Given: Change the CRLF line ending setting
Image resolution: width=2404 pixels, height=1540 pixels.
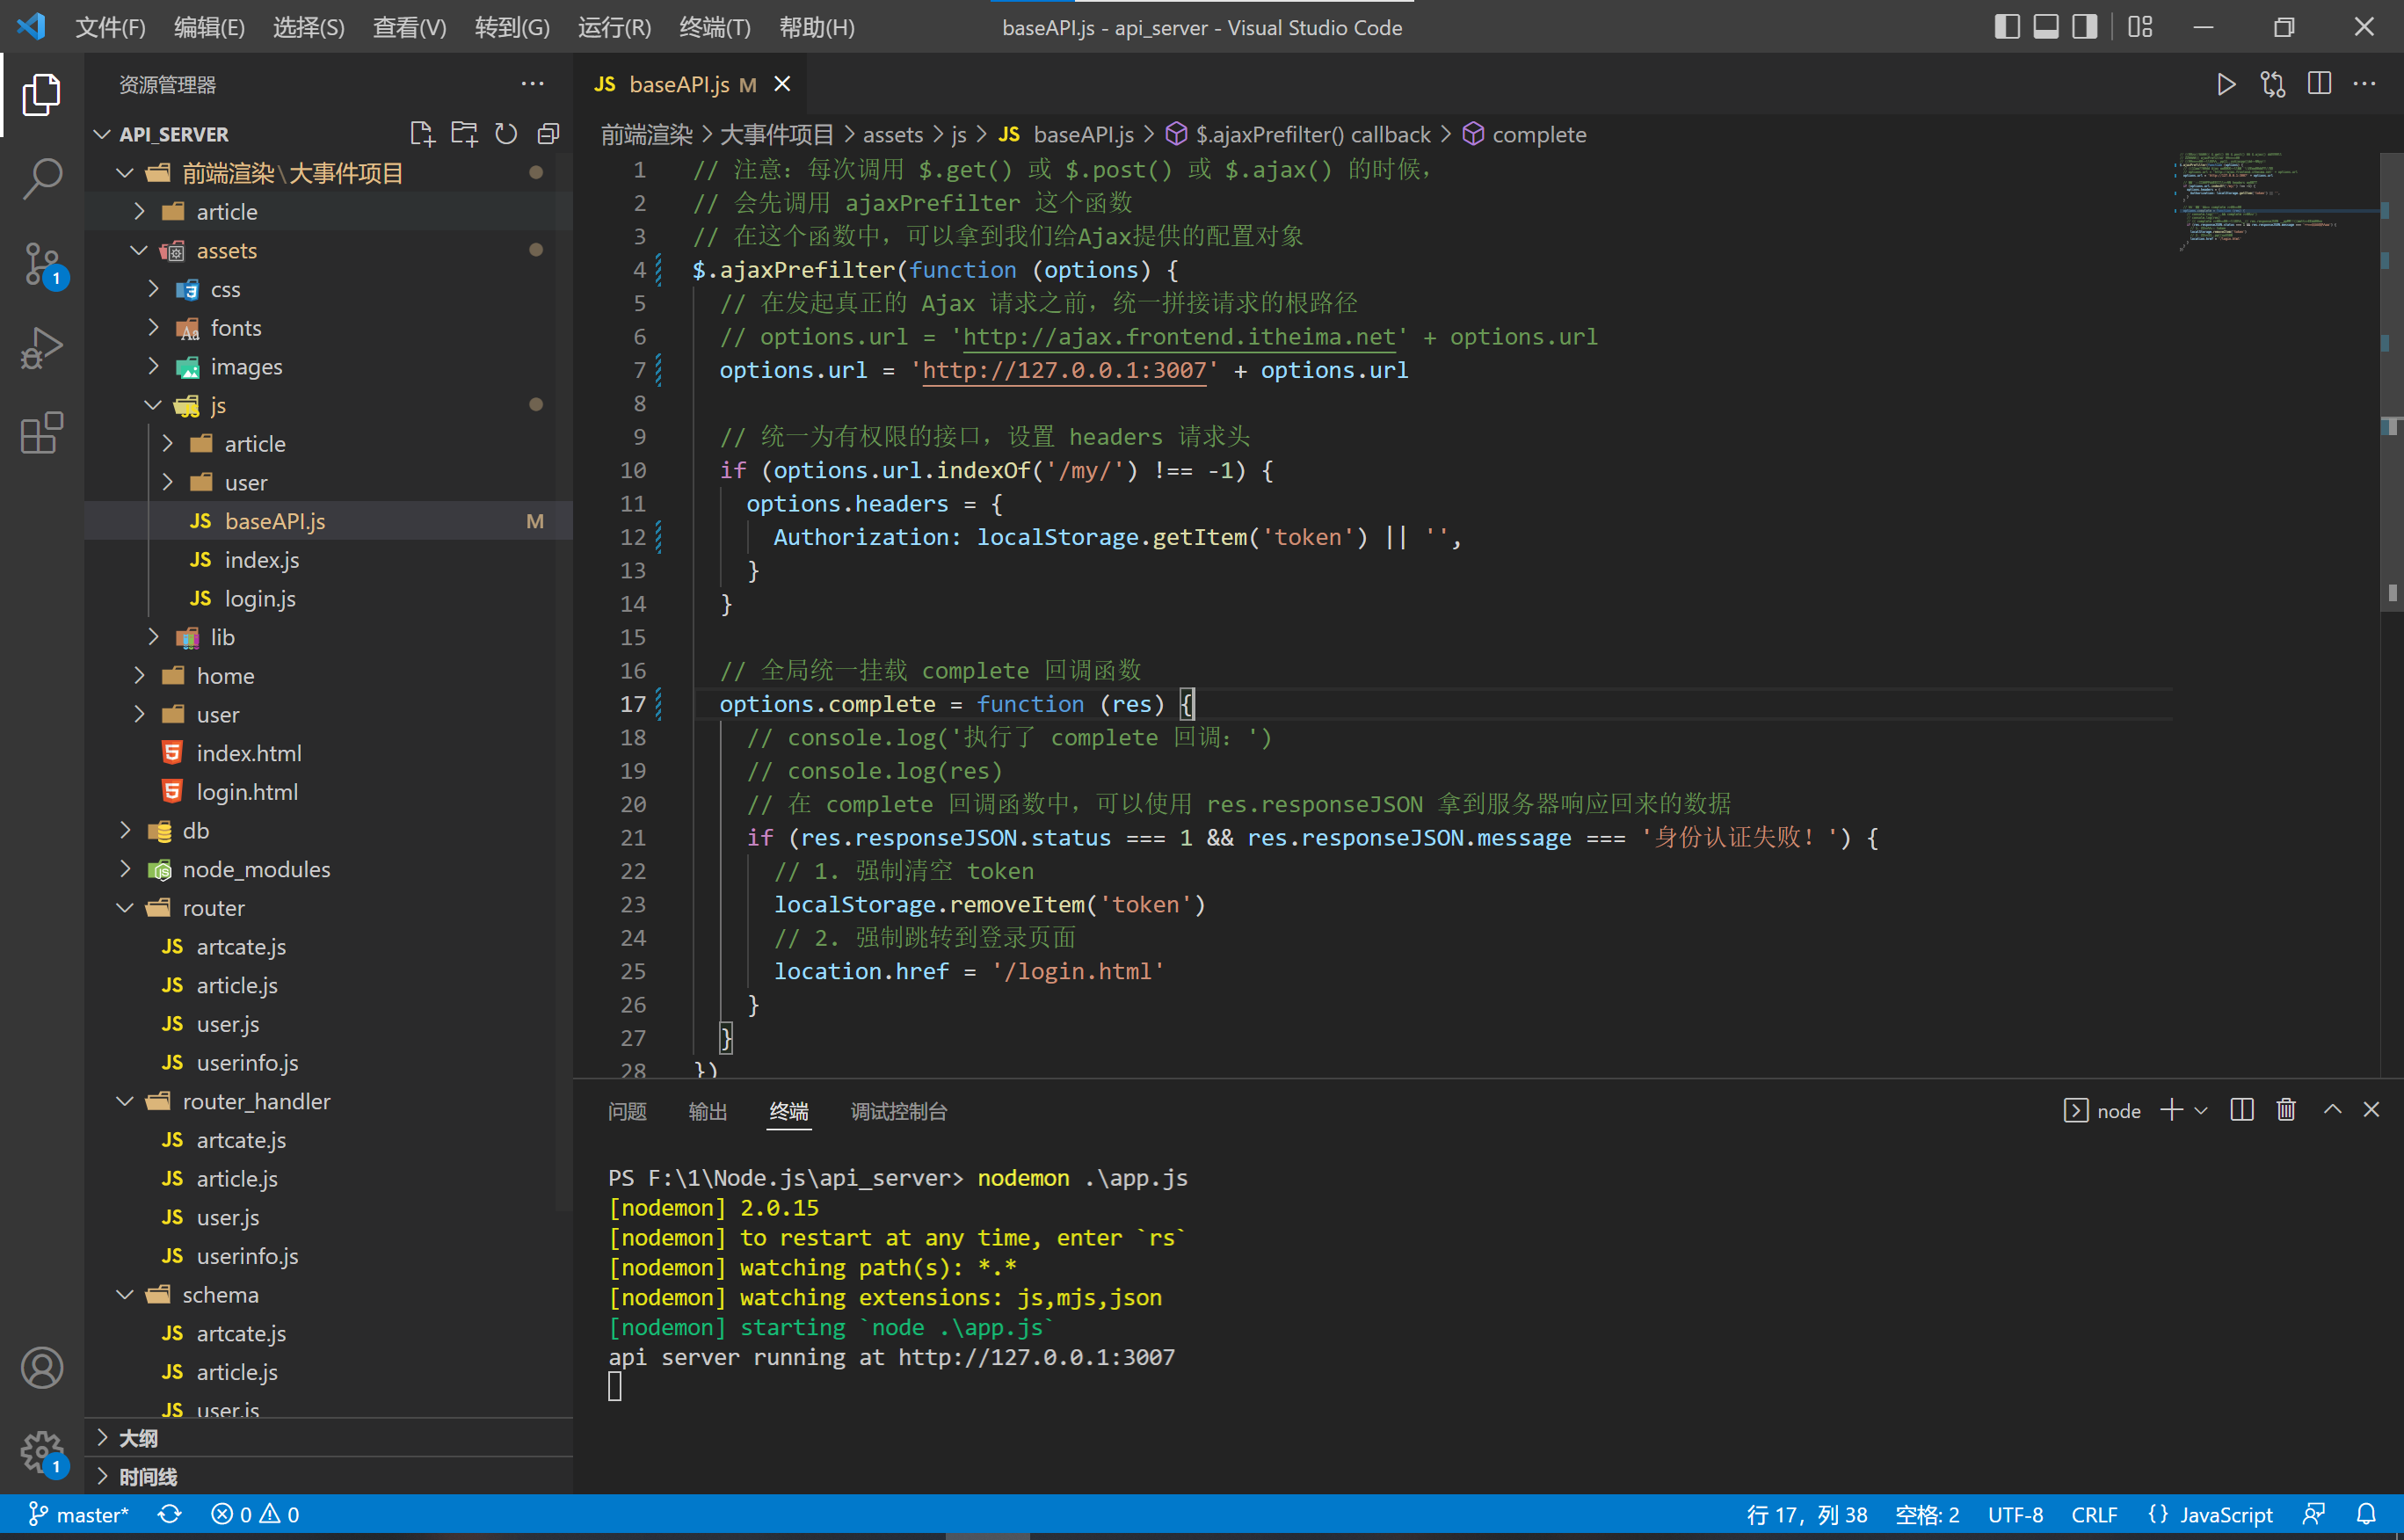Looking at the screenshot, I should 2094,1514.
